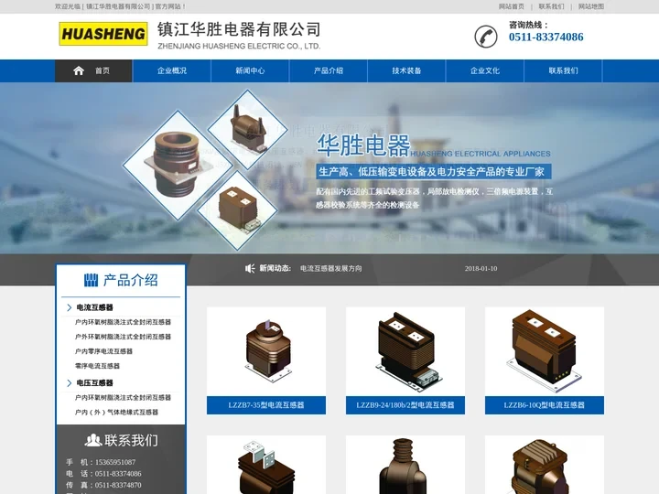659x494 pixels.
Task: Select 户外环氧树脂浇注式全封闭互感器 in sidebar
Action: [123, 337]
